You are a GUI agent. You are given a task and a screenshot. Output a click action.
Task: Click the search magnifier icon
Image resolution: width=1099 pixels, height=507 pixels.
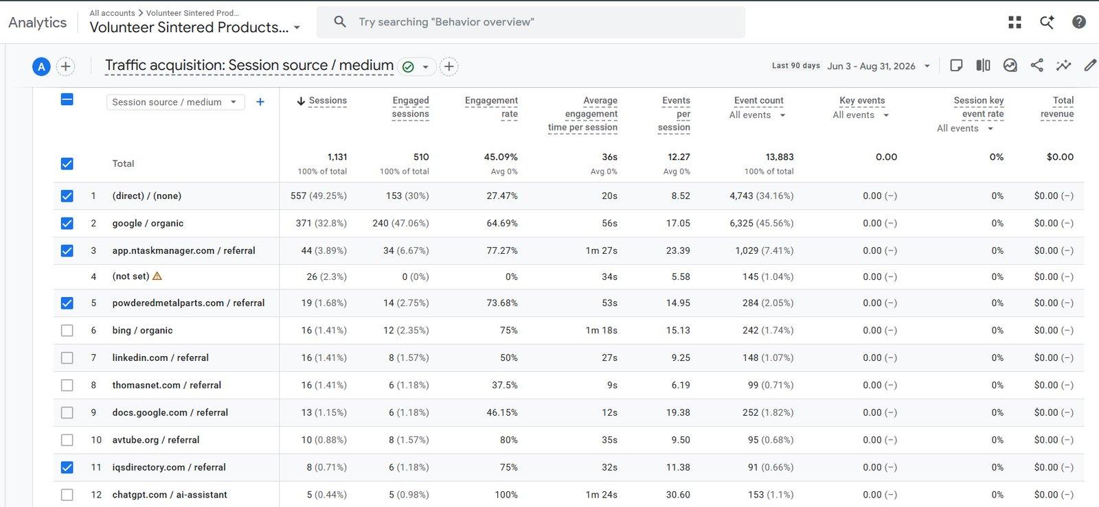(340, 22)
